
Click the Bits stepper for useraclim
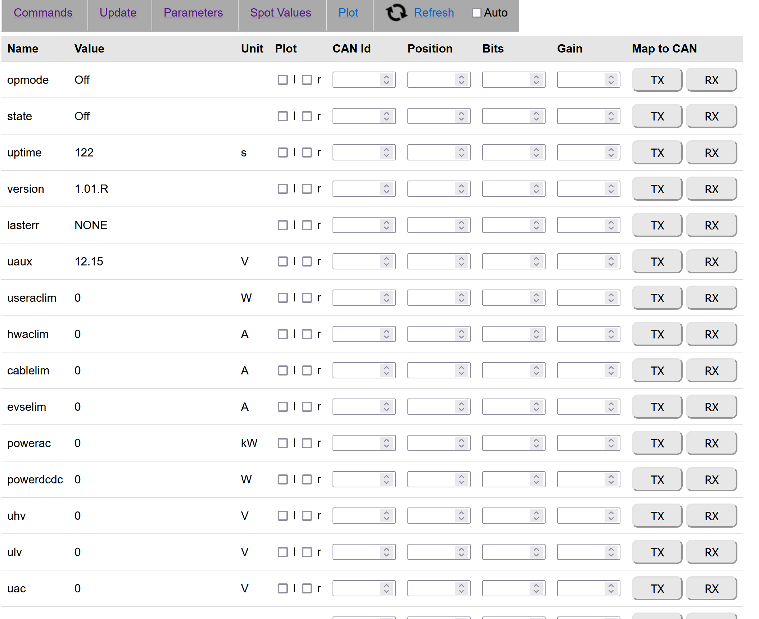[x=536, y=298]
